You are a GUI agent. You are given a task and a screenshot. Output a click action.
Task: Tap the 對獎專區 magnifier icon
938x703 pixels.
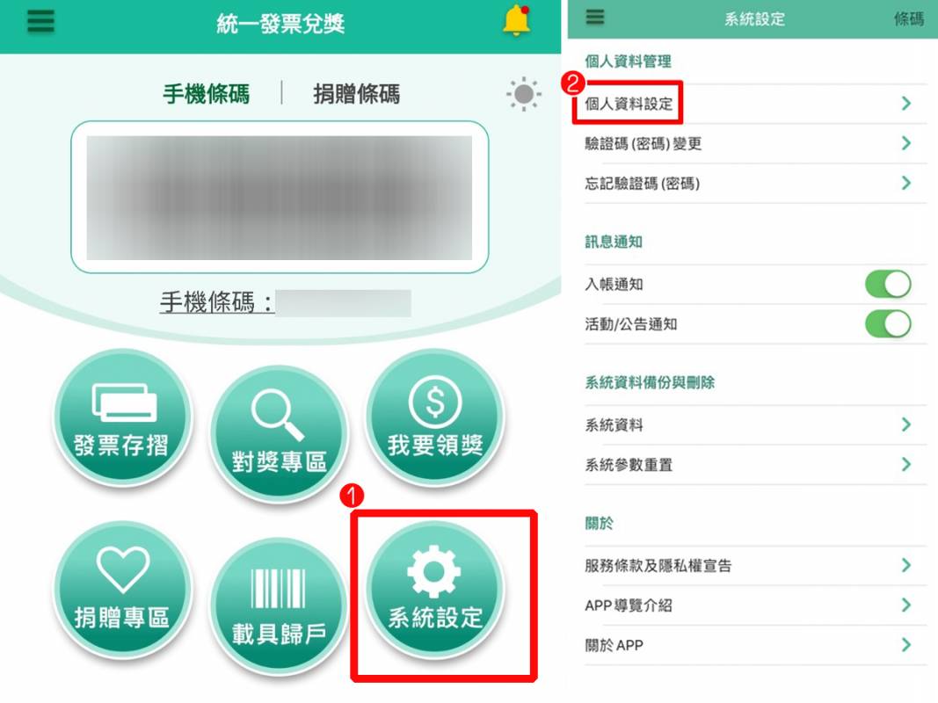[279, 433]
